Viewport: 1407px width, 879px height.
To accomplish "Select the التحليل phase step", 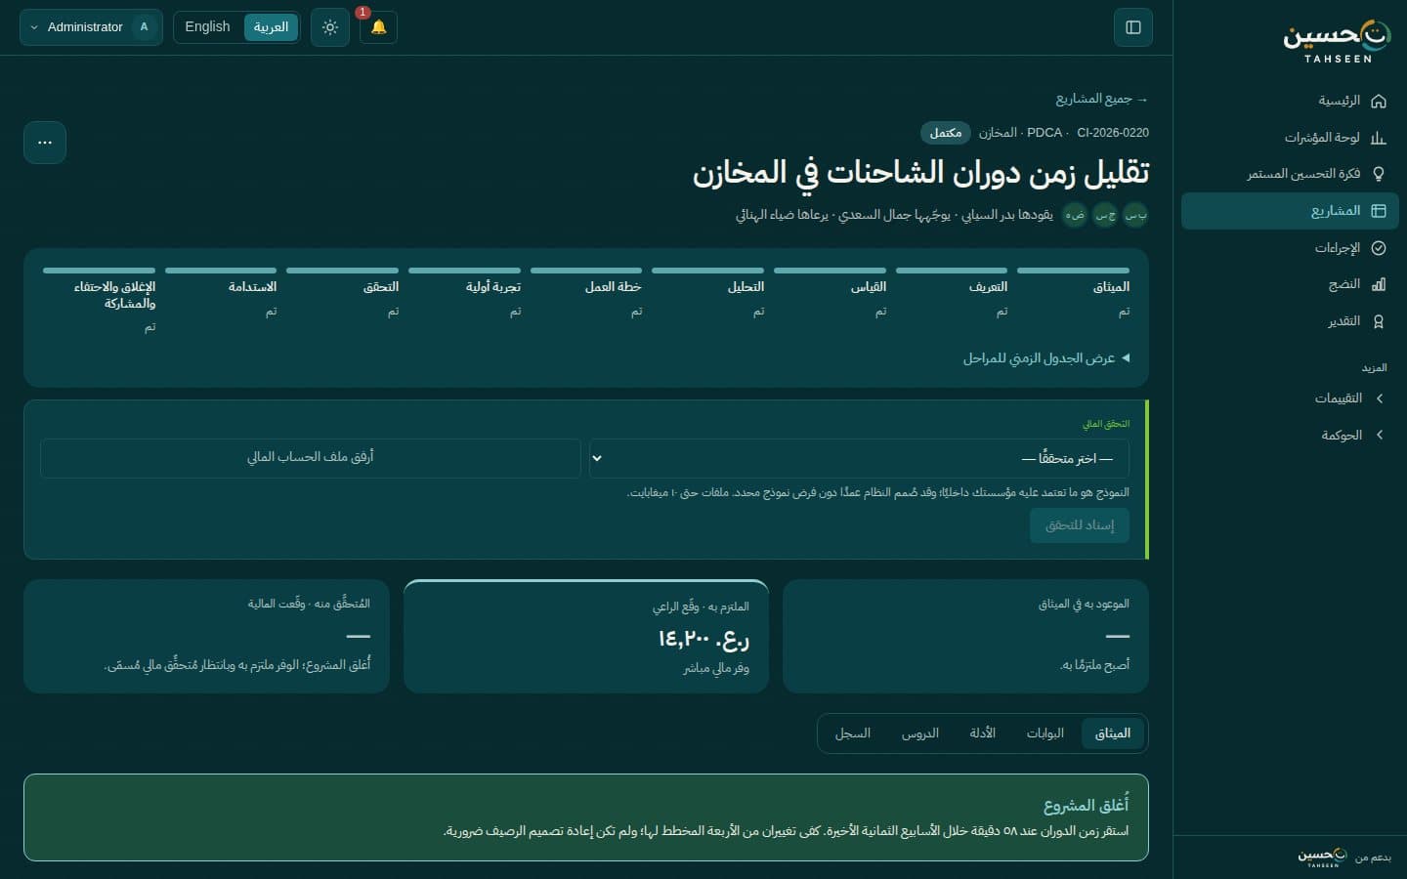I will pos(708,291).
